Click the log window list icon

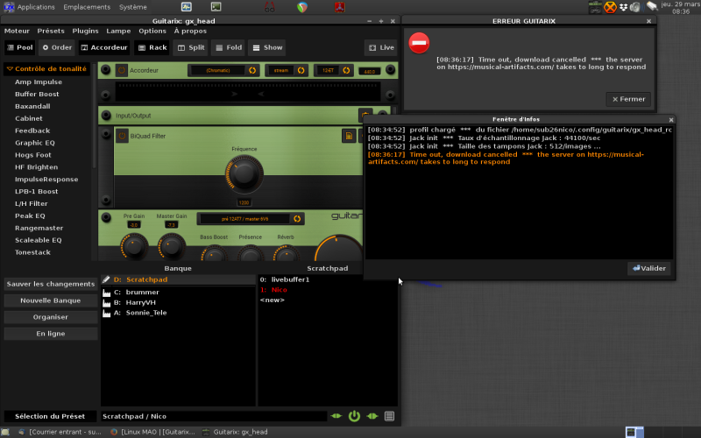pos(389,416)
